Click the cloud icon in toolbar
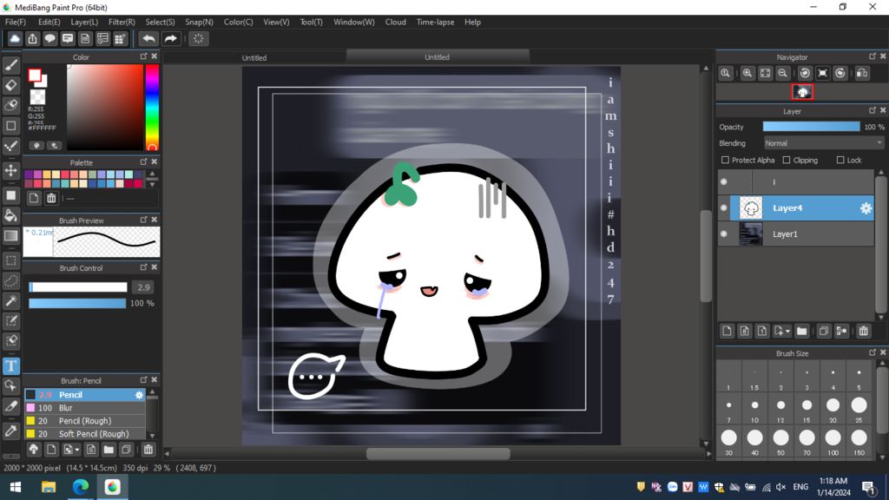The height and width of the screenshot is (500, 889). coord(15,38)
